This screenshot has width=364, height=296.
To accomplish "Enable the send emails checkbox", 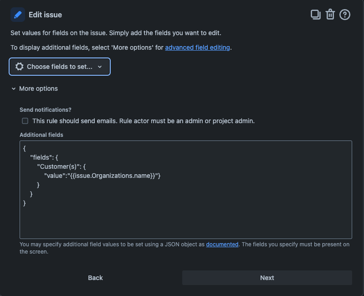I will click(25, 121).
